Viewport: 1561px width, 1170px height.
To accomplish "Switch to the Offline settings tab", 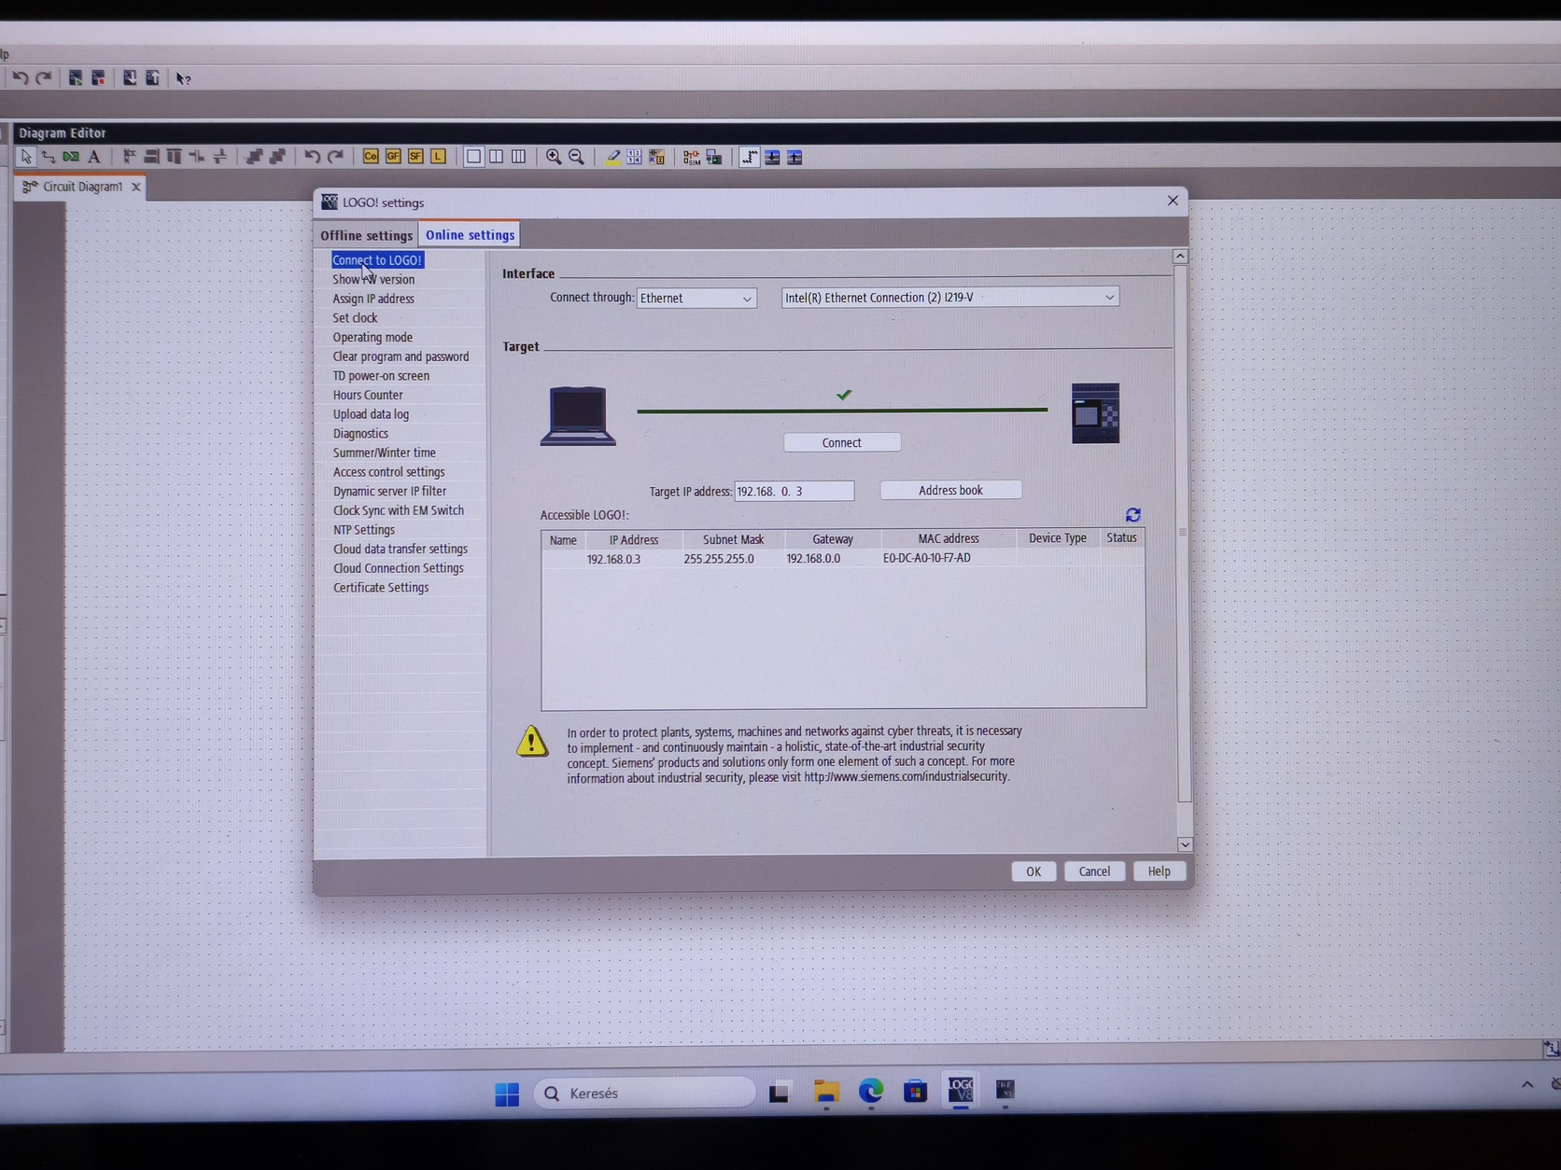I will pyautogui.click(x=366, y=235).
